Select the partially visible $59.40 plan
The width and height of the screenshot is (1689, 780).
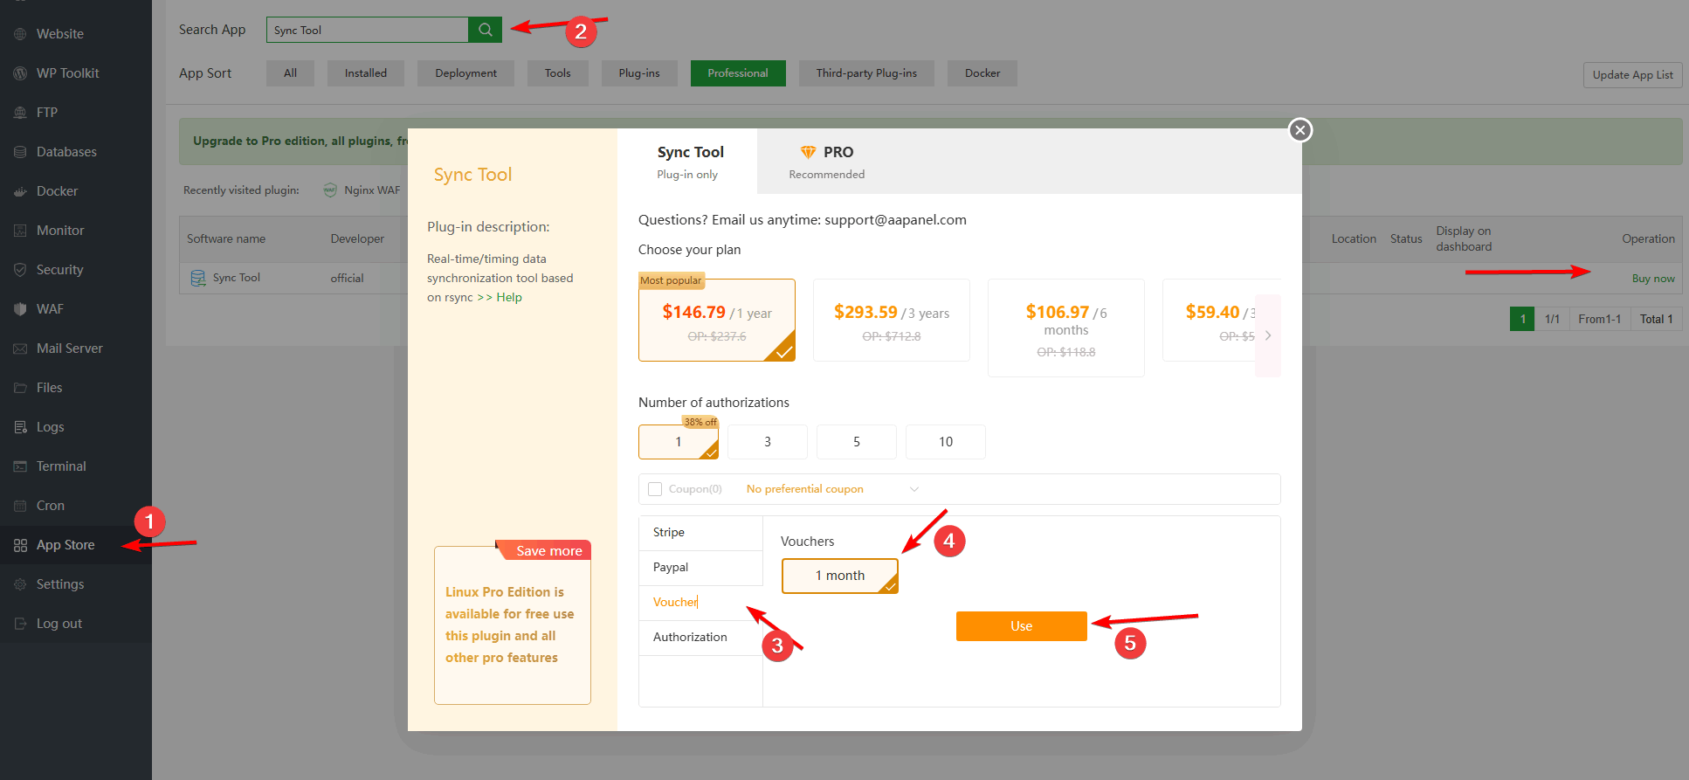coord(1210,320)
